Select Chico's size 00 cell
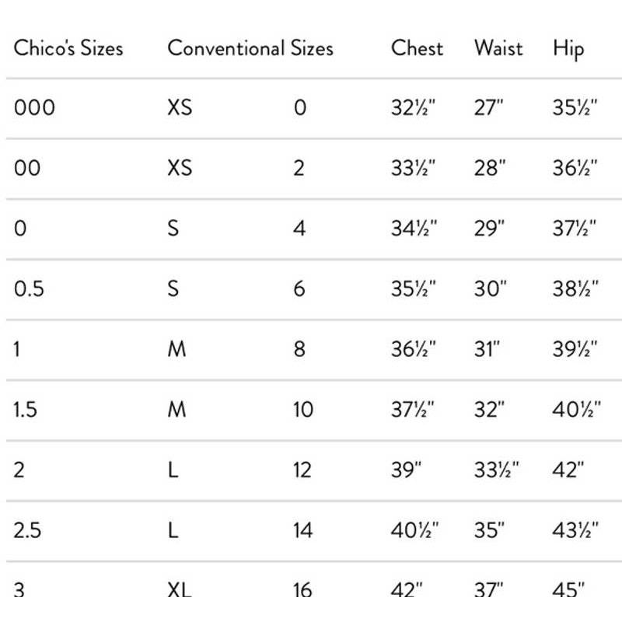The height and width of the screenshot is (622, 622). [27, 168]
